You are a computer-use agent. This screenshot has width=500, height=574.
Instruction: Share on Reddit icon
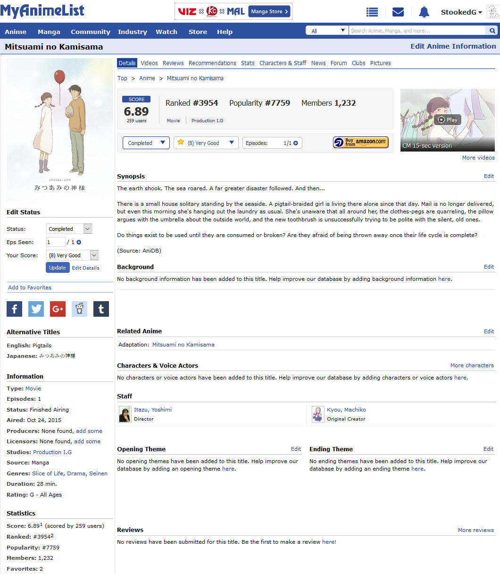coord(79,309)
